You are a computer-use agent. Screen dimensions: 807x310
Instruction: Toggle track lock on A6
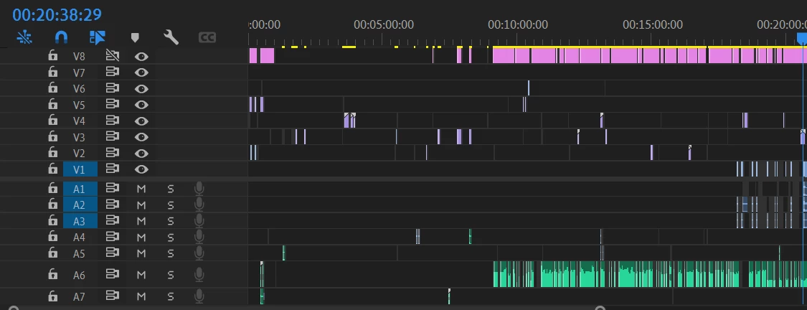52,274
